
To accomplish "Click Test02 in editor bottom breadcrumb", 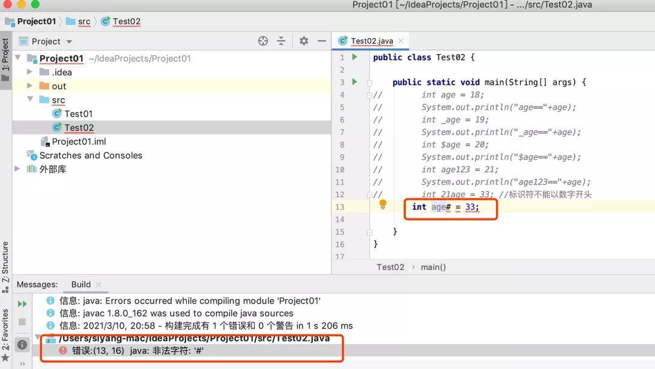I will [390, 267].
